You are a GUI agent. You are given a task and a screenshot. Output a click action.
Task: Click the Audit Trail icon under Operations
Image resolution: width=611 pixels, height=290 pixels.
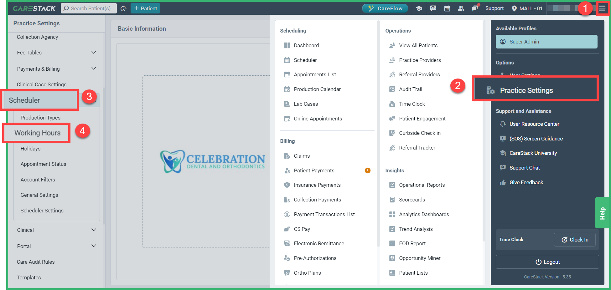[392, 89]
